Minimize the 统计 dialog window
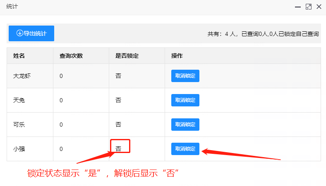The image size is (326, 186). click(297, 7)
